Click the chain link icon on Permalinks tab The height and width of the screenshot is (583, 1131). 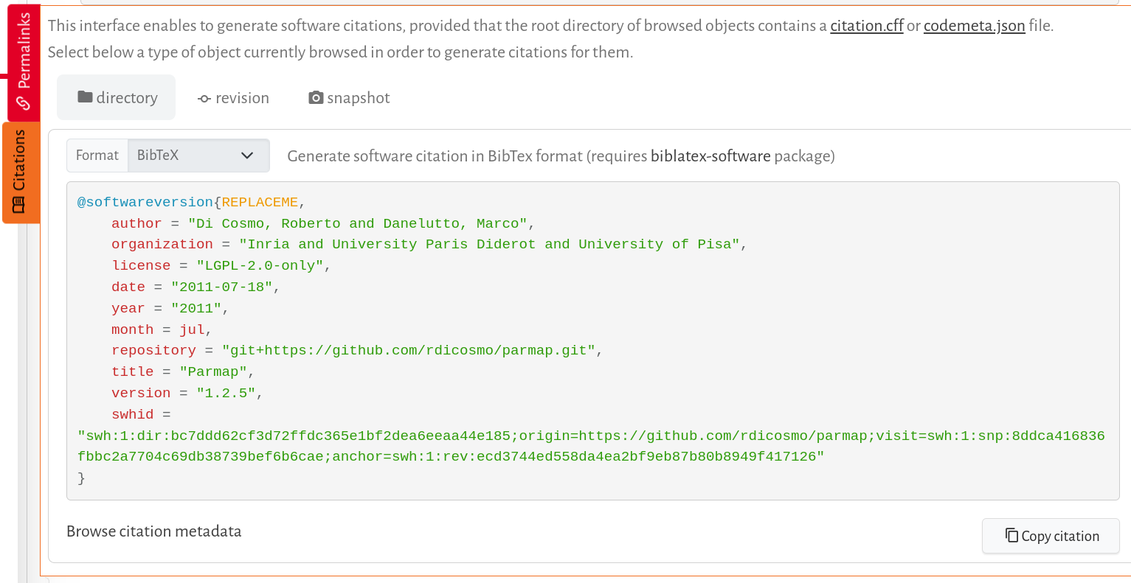click(24, 104)
